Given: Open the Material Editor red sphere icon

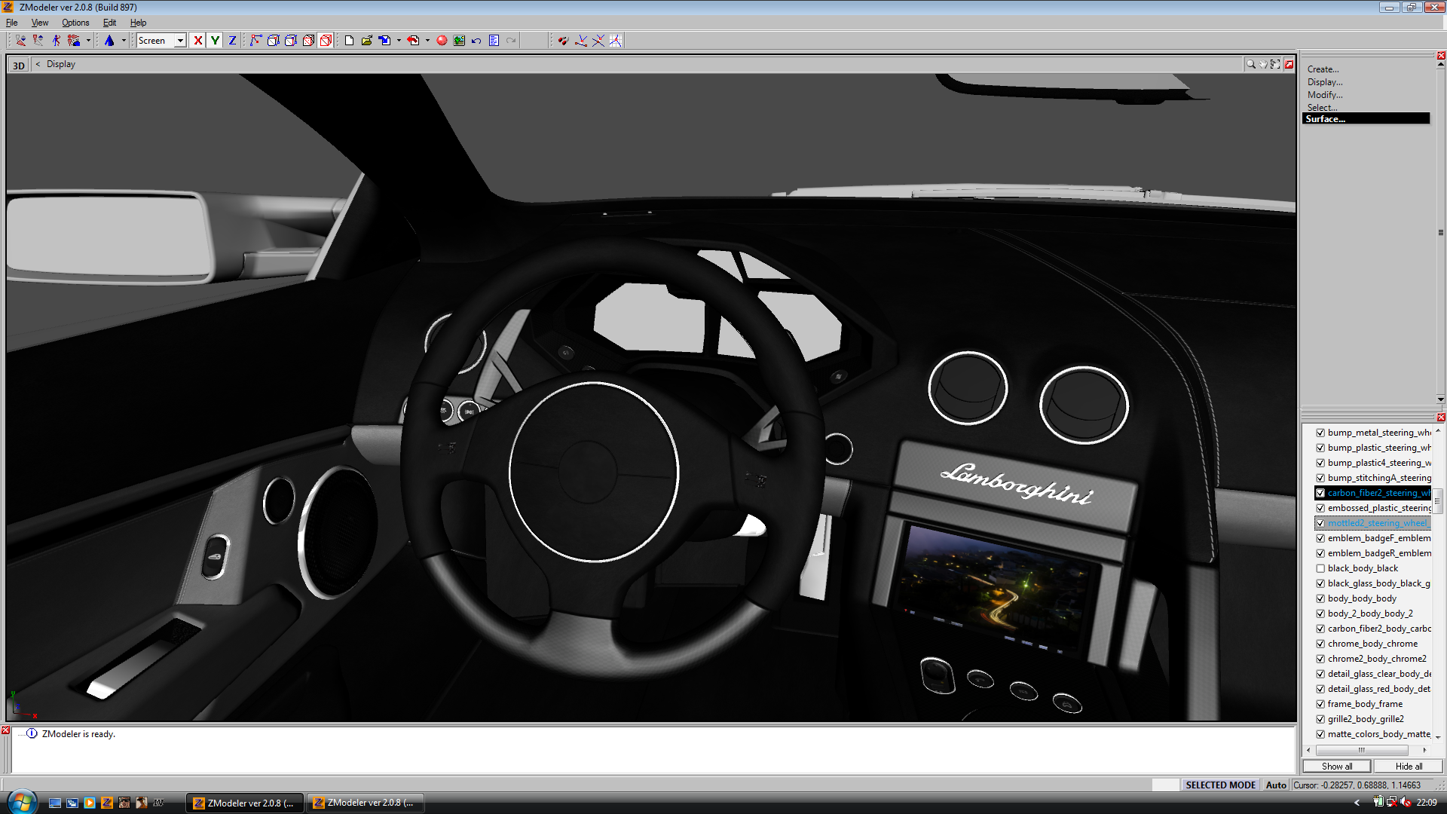Looking at the screenshot, I should pyautogui.click(x=442, y=41).
